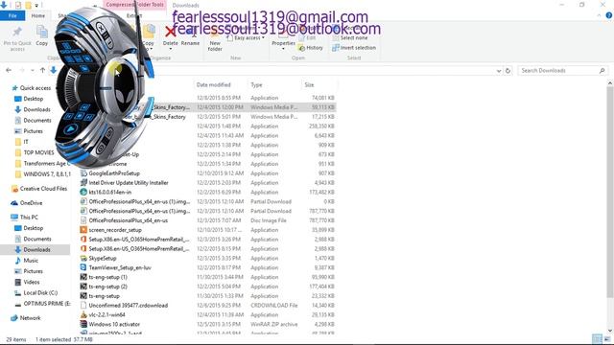The width and height of the screenshot is (614, 345).
Task: Open Local Disk (C:) in the sidebar
Action: [36, 293]
